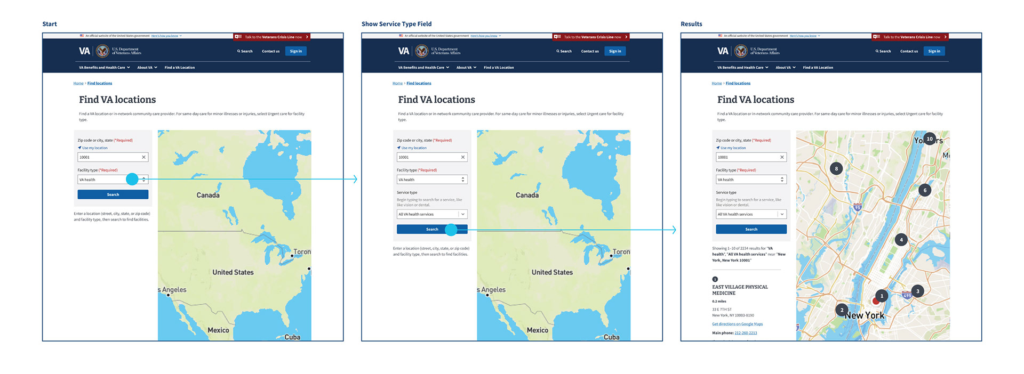1024x374 pixels.
Task: Click the blue Search button in Start screen form
Action: [x=113, y=194]
